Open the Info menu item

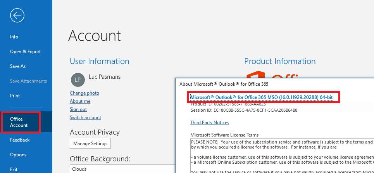click(x=14, y=37)
